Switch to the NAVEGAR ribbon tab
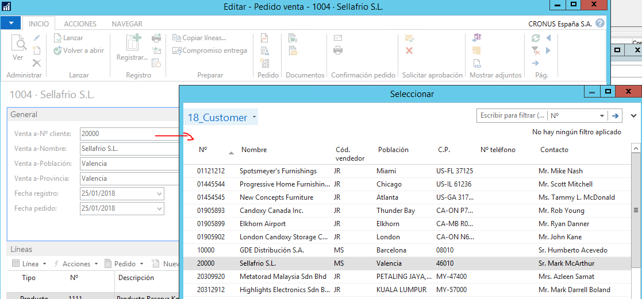Viewport: 642px width, 299px height. [x=127, y=24]
